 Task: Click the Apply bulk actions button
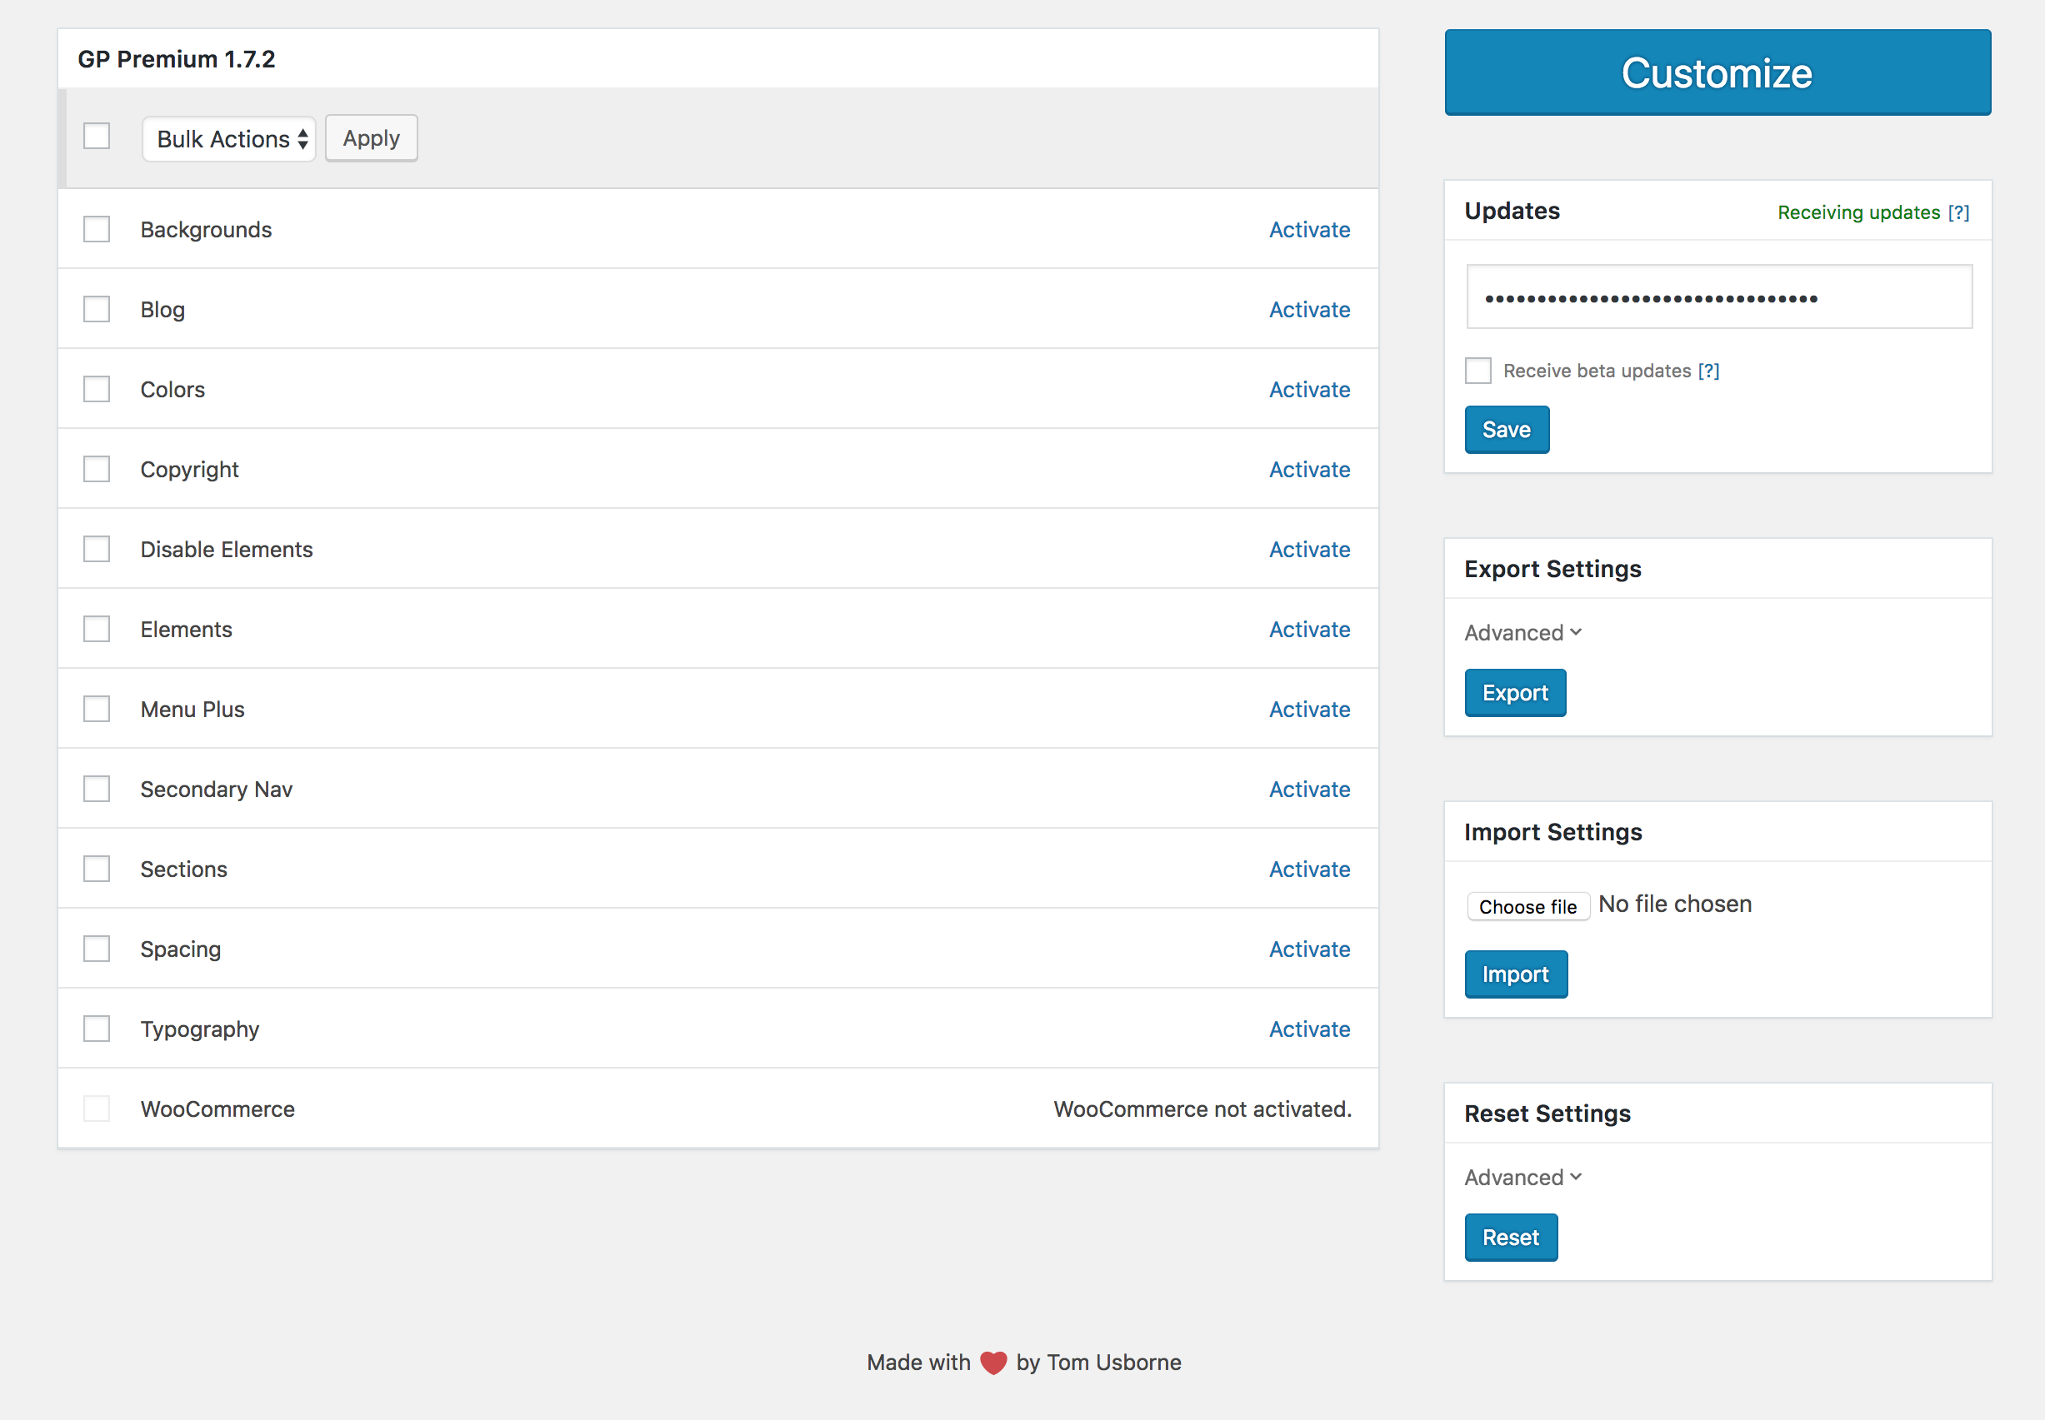[x=368, y=138]
